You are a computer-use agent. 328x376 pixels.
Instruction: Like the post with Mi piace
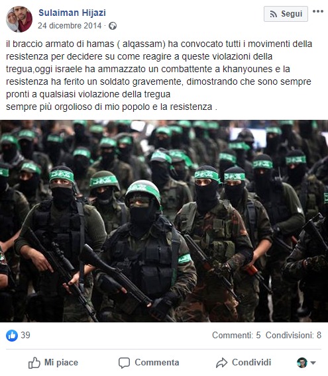click(53, 363)
